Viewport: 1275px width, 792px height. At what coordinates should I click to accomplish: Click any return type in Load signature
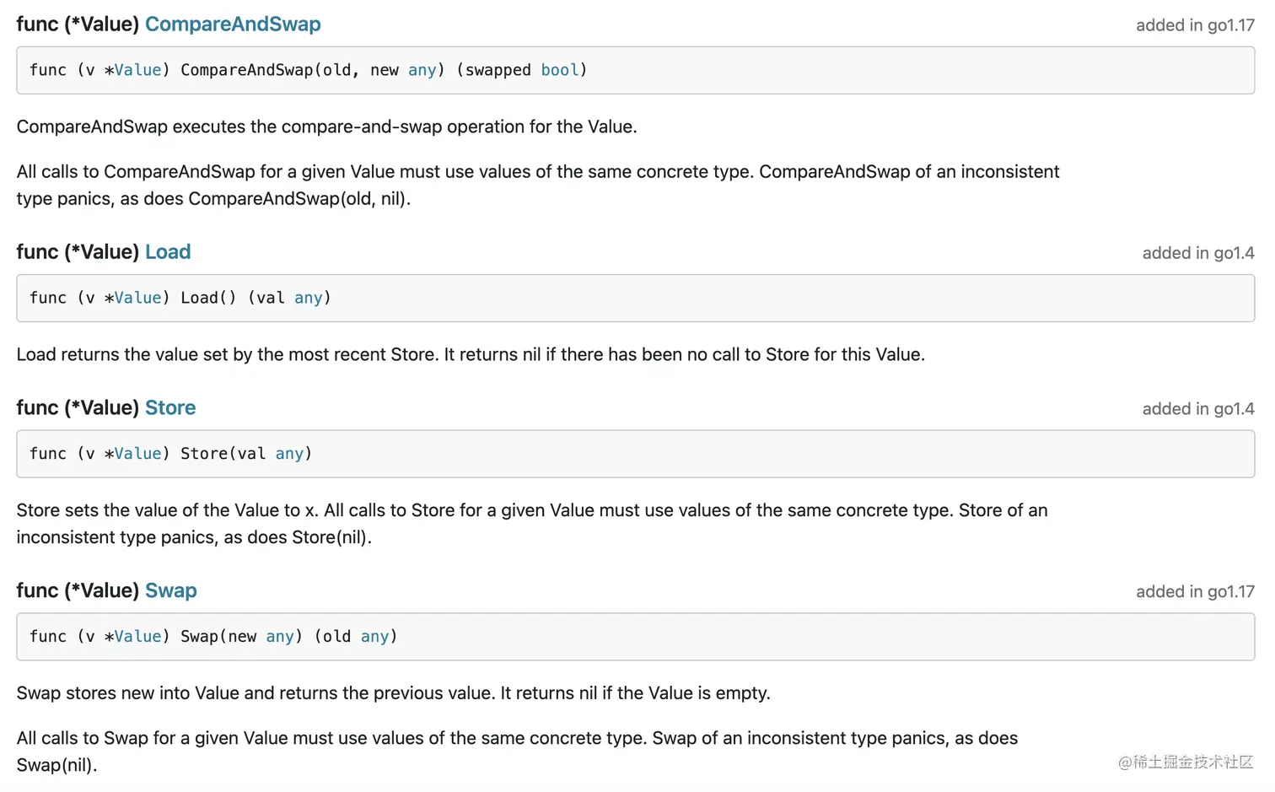[x=309, y=298]
